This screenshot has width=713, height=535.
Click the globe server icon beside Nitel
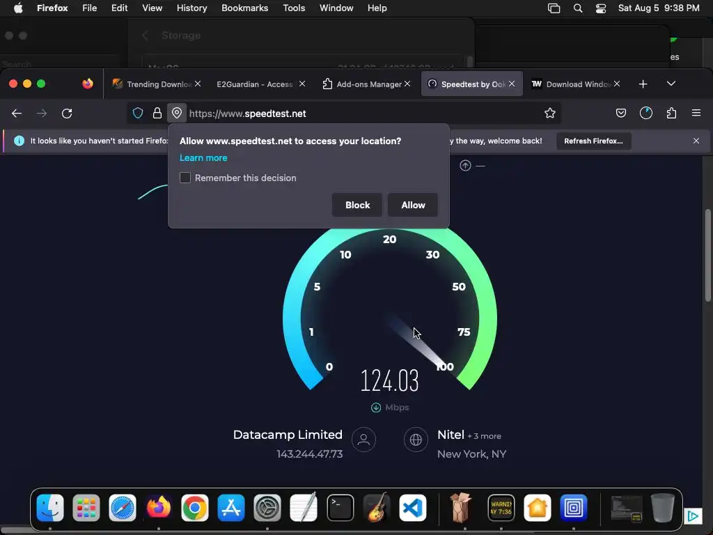click(416, 440)
